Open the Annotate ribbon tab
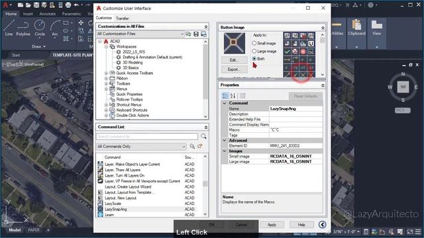The height and width of the screenshot is (238, 424). pos(48,14)
